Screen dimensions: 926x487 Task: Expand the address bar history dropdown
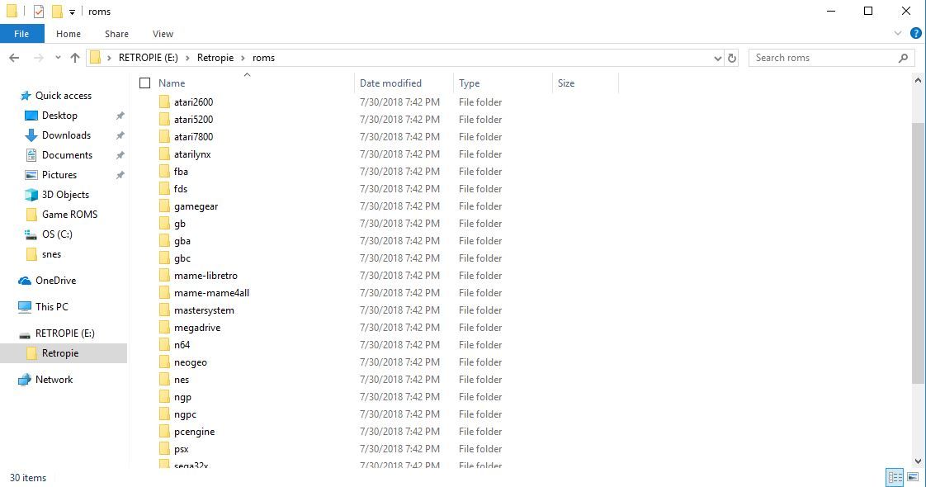coord(717,58)
